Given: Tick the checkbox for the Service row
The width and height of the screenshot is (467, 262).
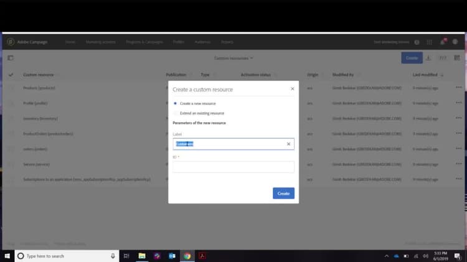Looking at the screenshot, I should 11,164.
